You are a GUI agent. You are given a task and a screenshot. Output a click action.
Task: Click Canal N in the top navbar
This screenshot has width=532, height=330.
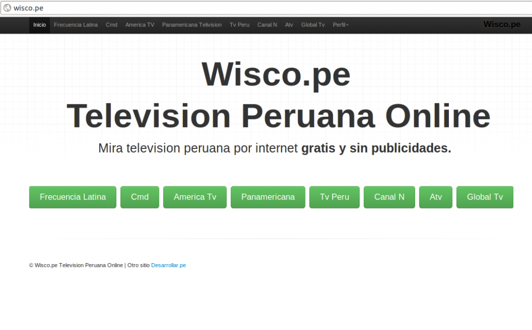267,25
